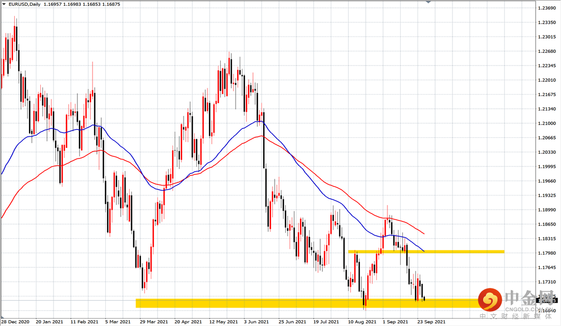Screen dimensions: 561x326
Task: Click the 1.19995 price axis label
Action: [x=547, y=166]
